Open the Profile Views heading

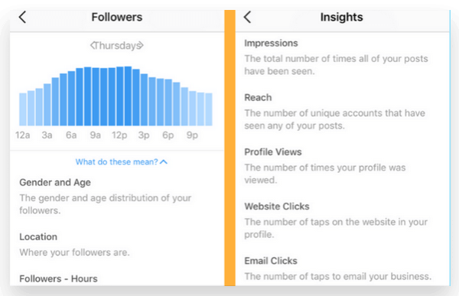(x=273, y=152)
